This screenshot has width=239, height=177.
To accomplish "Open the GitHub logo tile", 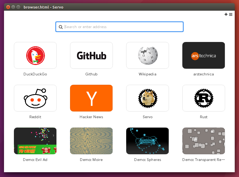I will (91, 55).
